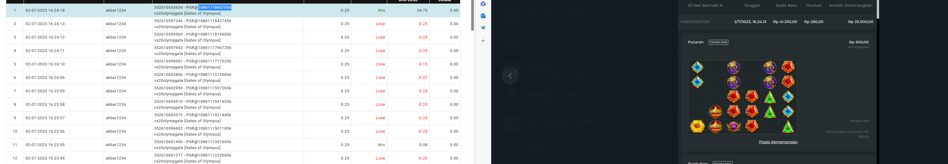The image size is (948, 164).
Task: Click the scrollbar of the bet table
Action: [x=473, y=16]
